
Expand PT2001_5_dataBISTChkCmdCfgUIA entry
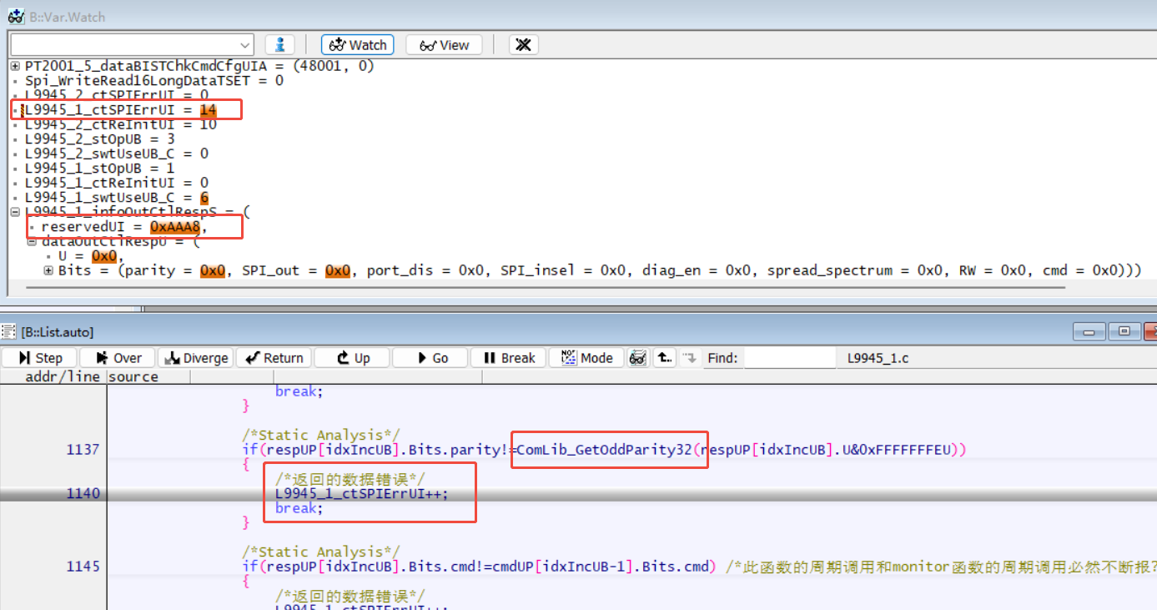pos(15,66)
